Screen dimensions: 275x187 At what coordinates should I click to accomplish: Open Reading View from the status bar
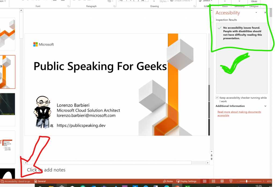pos(222,181)
